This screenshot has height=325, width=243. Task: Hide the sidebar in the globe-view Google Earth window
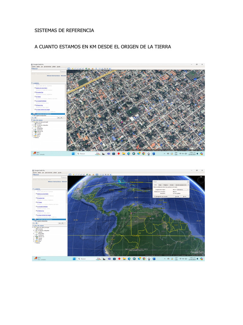[x=70, y=175]
